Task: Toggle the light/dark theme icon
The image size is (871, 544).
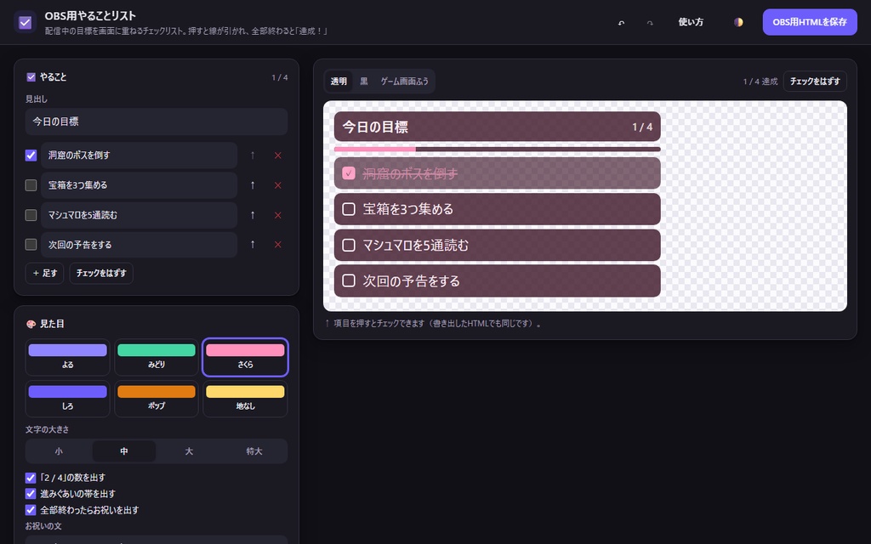Action: 738,22
